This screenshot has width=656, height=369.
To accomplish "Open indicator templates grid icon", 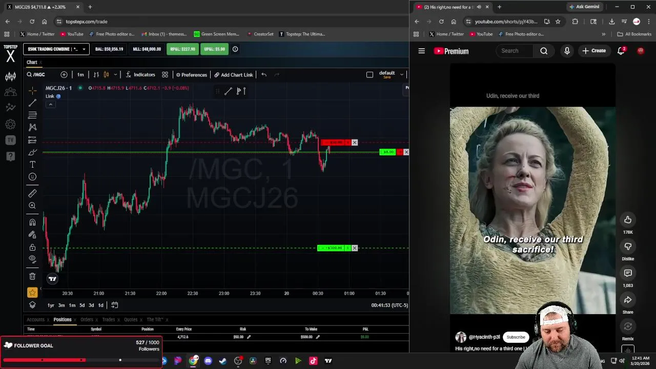I will [165, 75].
